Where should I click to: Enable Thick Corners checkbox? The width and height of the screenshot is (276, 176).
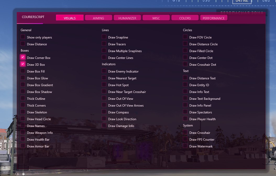(23, 105)
